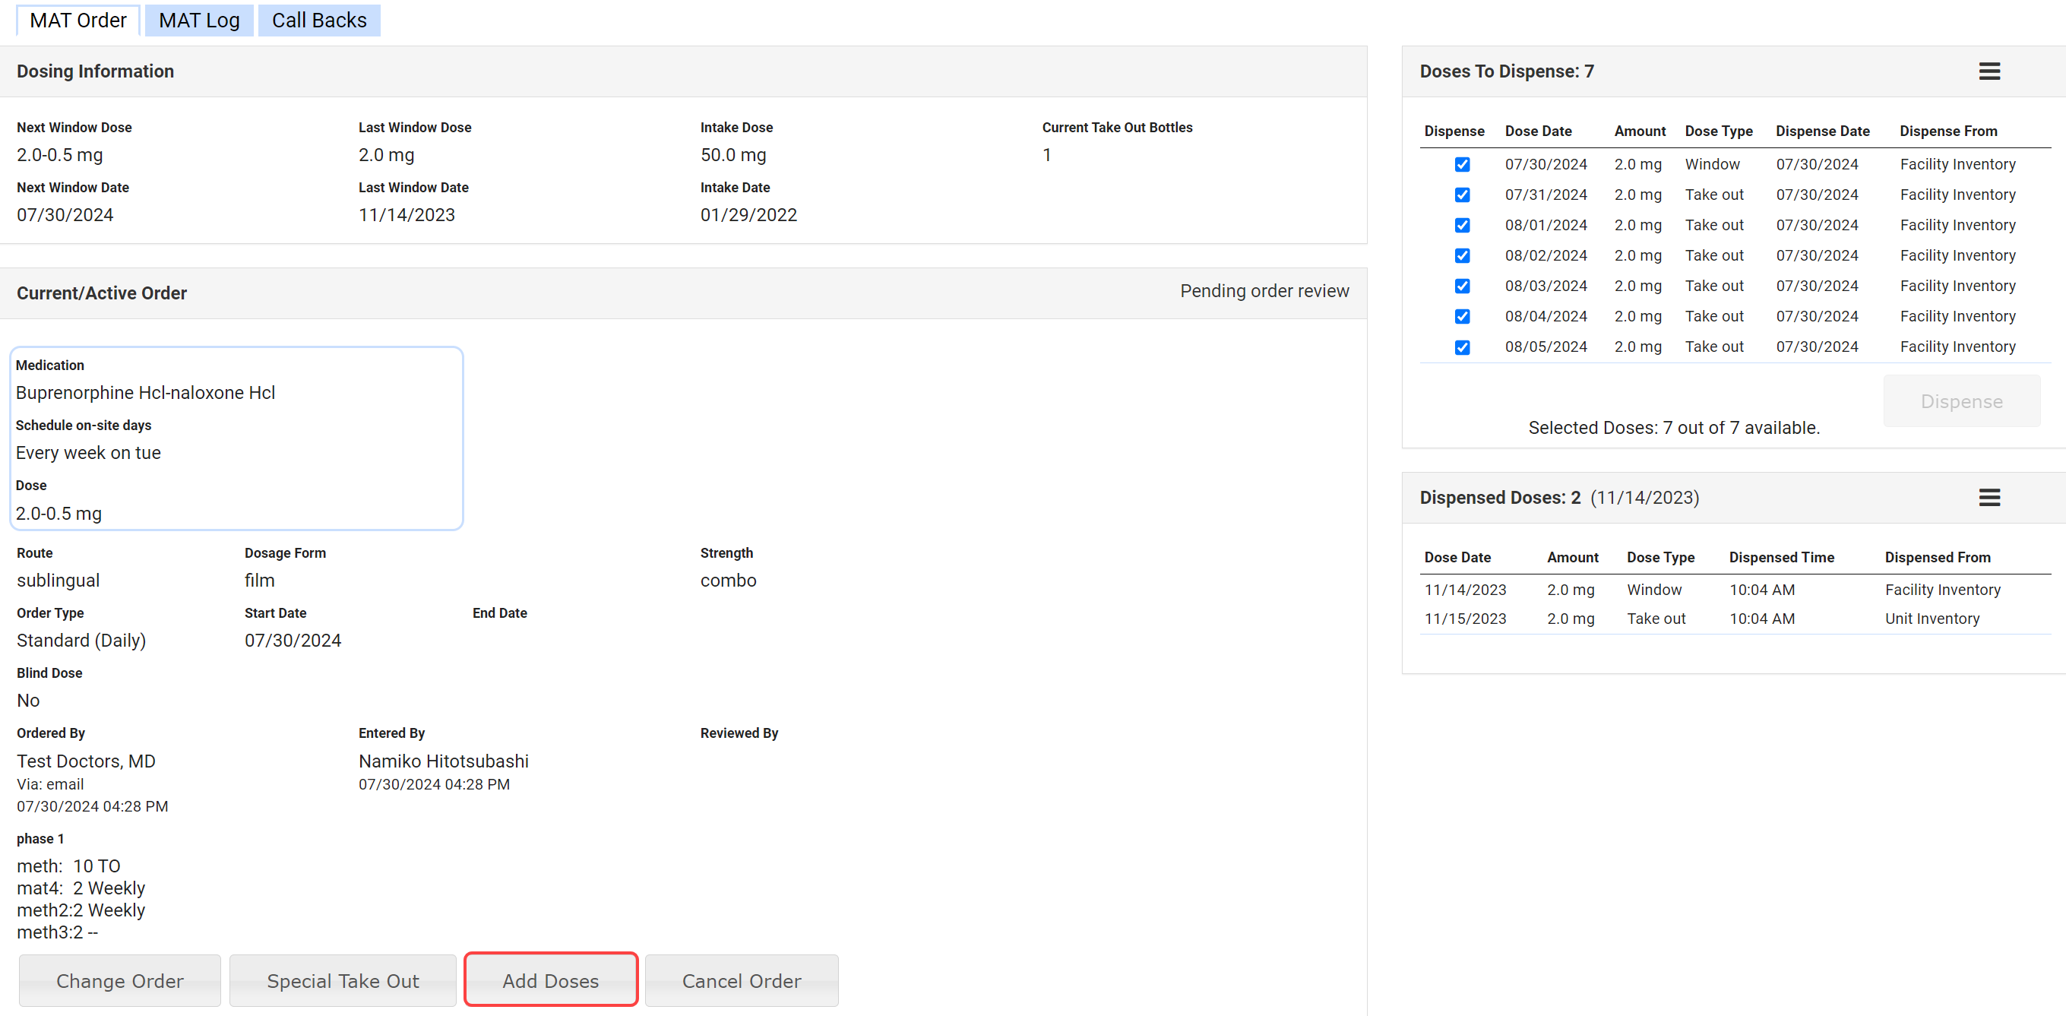Viewport: 2066px width, 1016px height.
Task: Switch to the MAT Log tab
Action: coord(199,20)
